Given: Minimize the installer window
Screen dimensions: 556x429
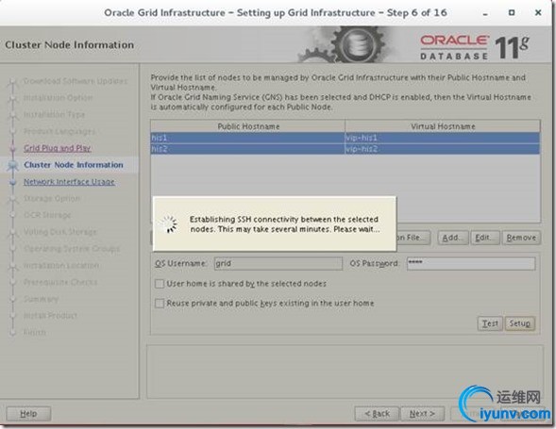Looking at the screenshot, I should (485, 13).
